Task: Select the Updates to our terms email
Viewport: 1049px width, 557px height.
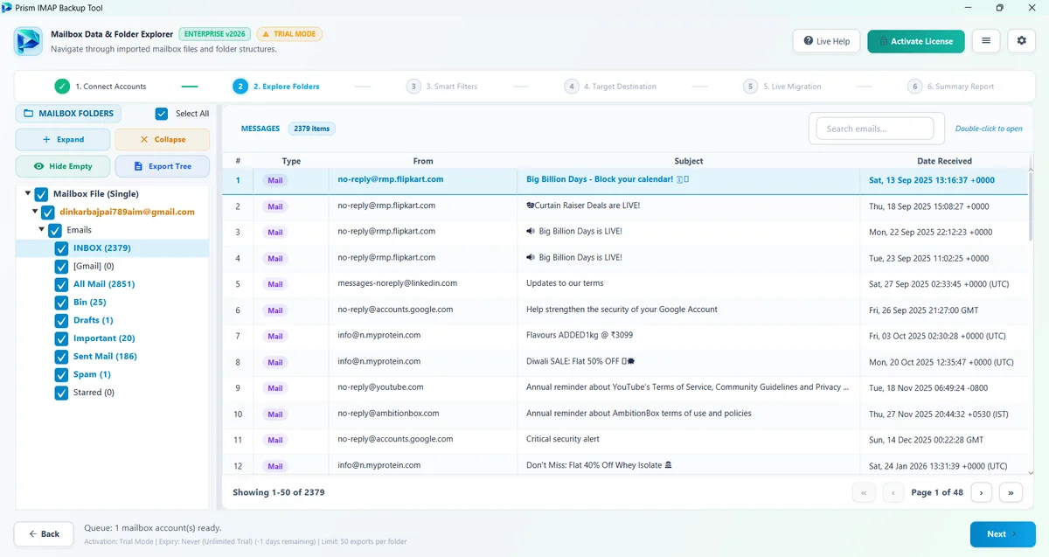Action: point(624,284)
